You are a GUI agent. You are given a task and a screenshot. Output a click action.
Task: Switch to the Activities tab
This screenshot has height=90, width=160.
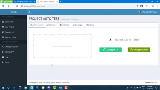point(51,25)
